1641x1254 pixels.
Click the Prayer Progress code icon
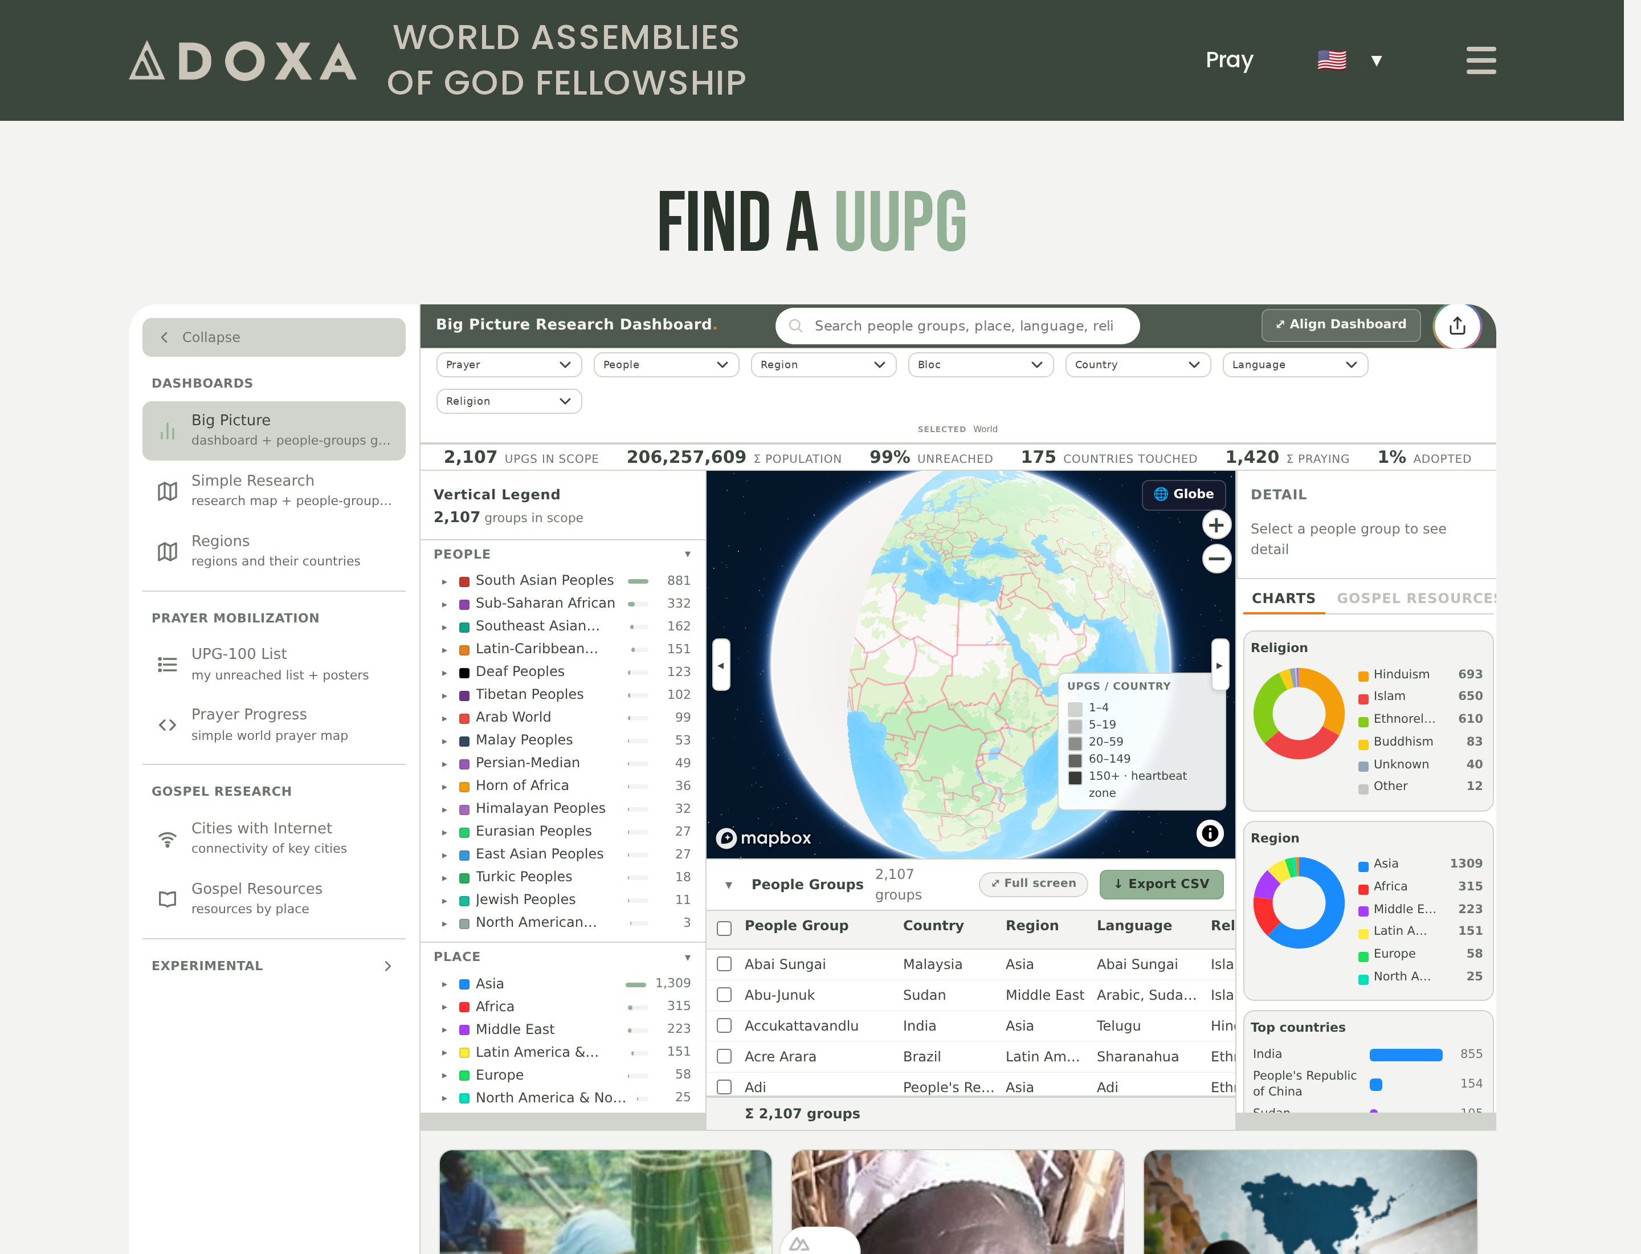(x=167, y=725)
